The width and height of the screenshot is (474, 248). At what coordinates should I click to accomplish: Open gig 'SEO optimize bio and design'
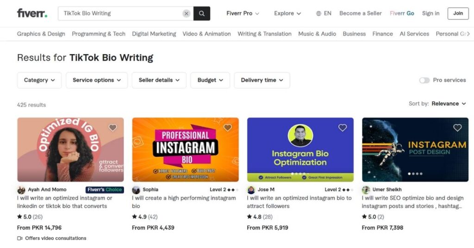pyautogui.click(x=412, y=202)
